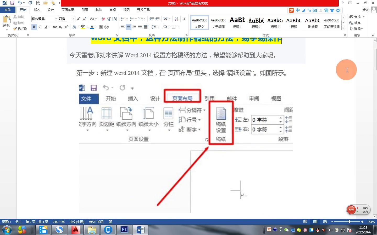
Task: Toggle center text alignment
Action: (x=128, y=27)
